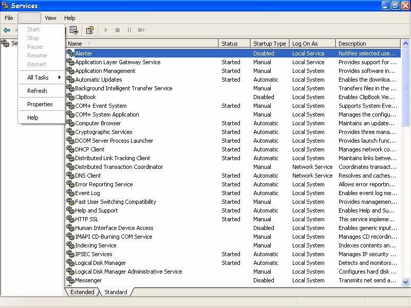The width and height of the screenshot is (411, 308).
Task: Click the gear icon beside DHCP Client
Action: tap(70, 149)
